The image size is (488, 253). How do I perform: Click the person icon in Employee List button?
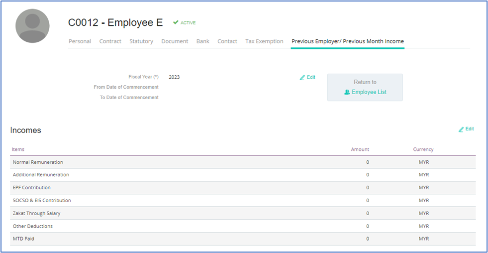pyautogui.click(x=347, y=92)
